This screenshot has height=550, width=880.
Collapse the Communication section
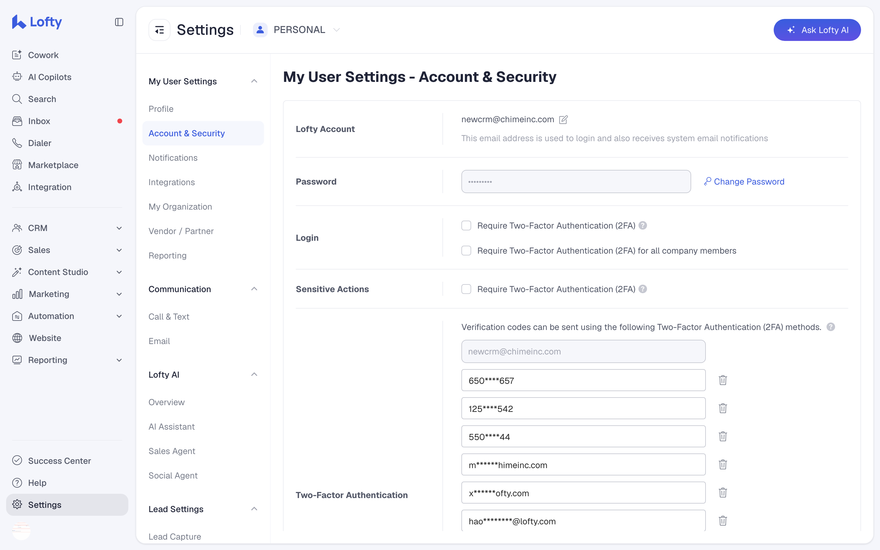click(x=254, y=289)
